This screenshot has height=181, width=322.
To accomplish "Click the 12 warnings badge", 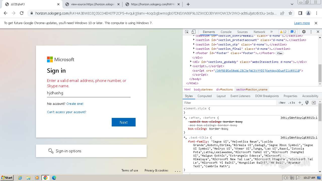I will (x=283, y=32).
